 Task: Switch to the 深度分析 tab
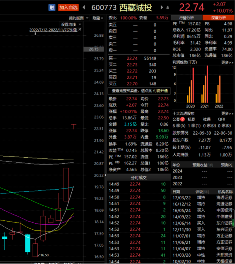pos(218,18)
